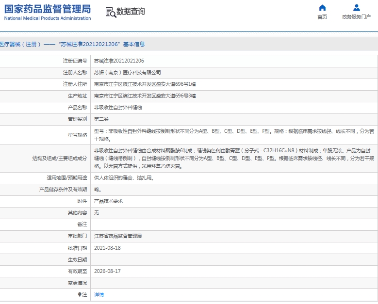Click management category value 第二类
This screenshot has height=304, width=378.
[x=101, y=119]
